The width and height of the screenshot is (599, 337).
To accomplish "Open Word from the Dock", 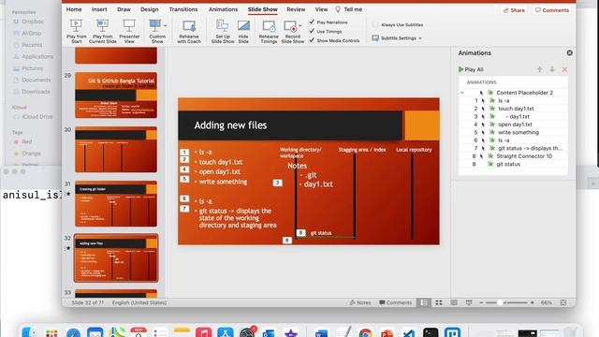I will click(x=321, y=332).
